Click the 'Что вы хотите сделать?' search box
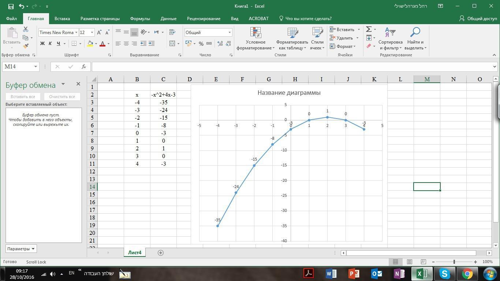The height and width of the screenshot is (281, 500). pos(305,19)
